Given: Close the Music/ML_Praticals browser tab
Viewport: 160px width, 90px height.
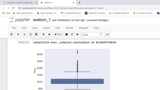Looking at the screenshot, I should tap(36, 3).
